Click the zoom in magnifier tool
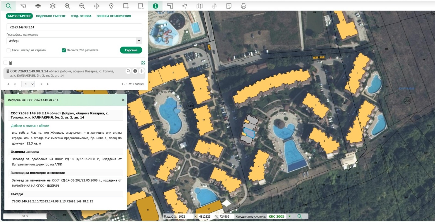The image size is (435, 222). tap(67, 6)
